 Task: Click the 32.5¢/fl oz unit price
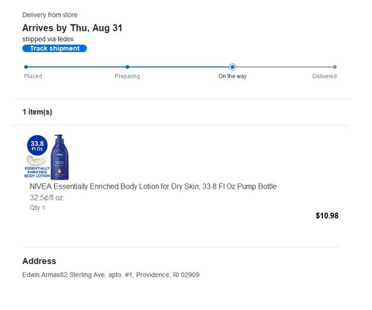46,197
